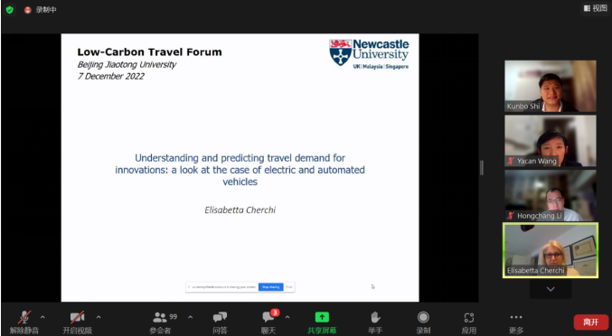Open the 参会者 participants panel

tap(160, 322)
